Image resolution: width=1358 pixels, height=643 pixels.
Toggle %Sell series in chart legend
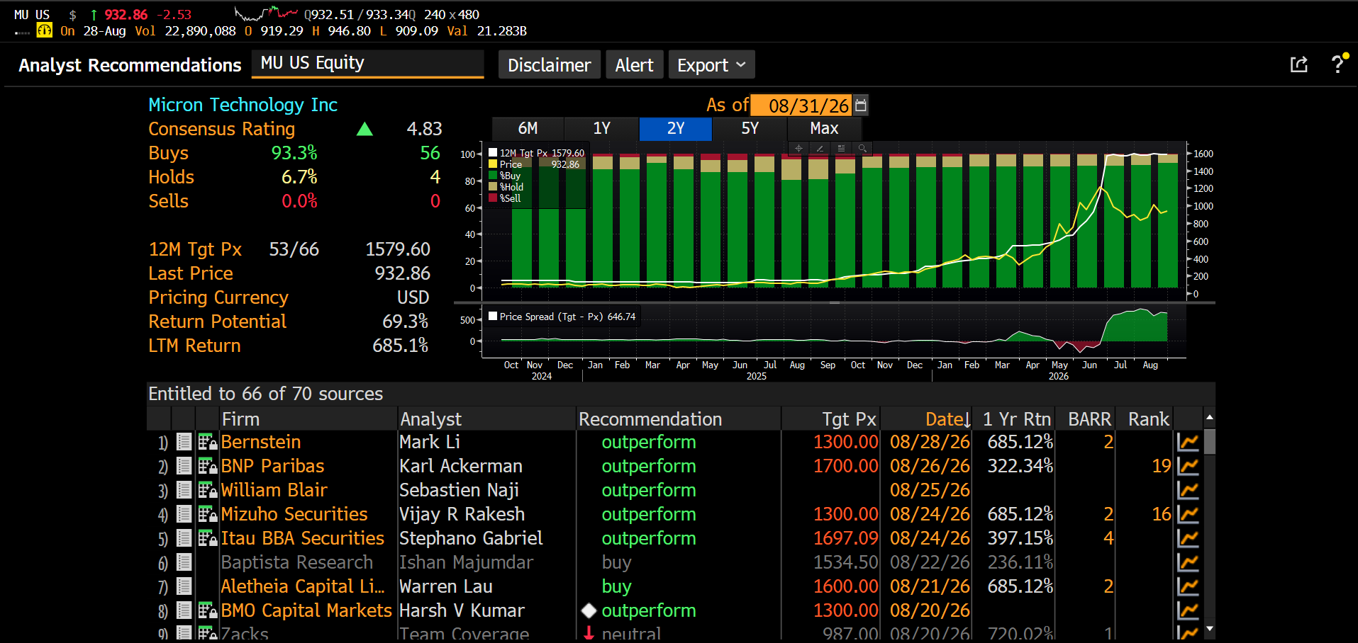tap(505, 198)
